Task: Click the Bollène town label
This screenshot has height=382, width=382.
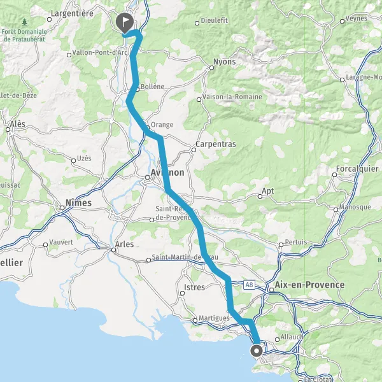Action: (153, 87)
